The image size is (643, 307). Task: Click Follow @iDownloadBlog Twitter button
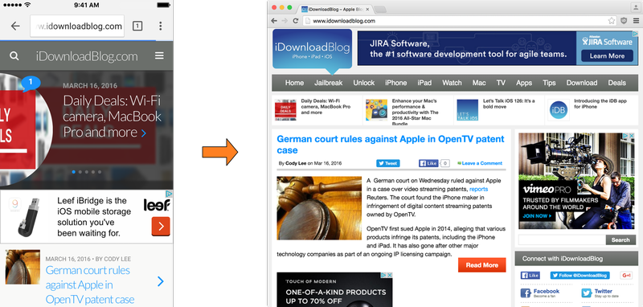[580, 276]
